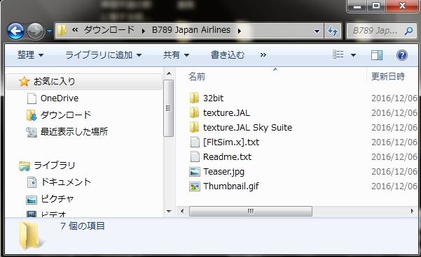
Task: Click the [FltSim.x].txt text file icon
Action: pos(195,142)
